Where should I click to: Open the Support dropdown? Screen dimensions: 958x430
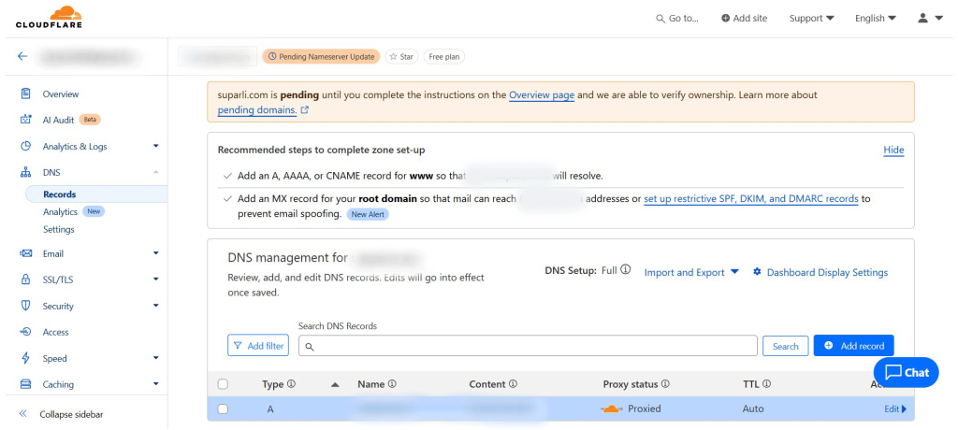tap(811, 18)
